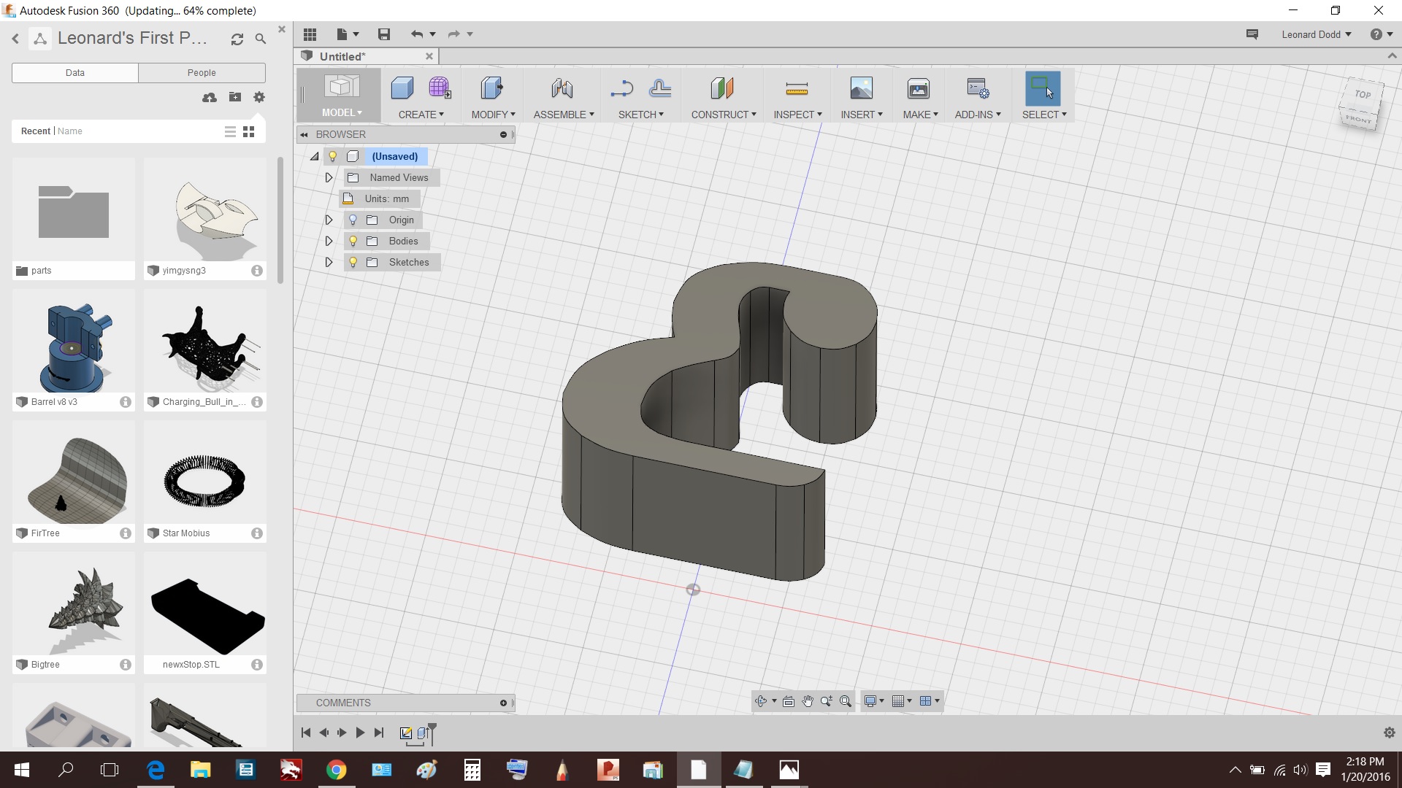
Task: Click the timeline play button
Action: tap(360, 733)
